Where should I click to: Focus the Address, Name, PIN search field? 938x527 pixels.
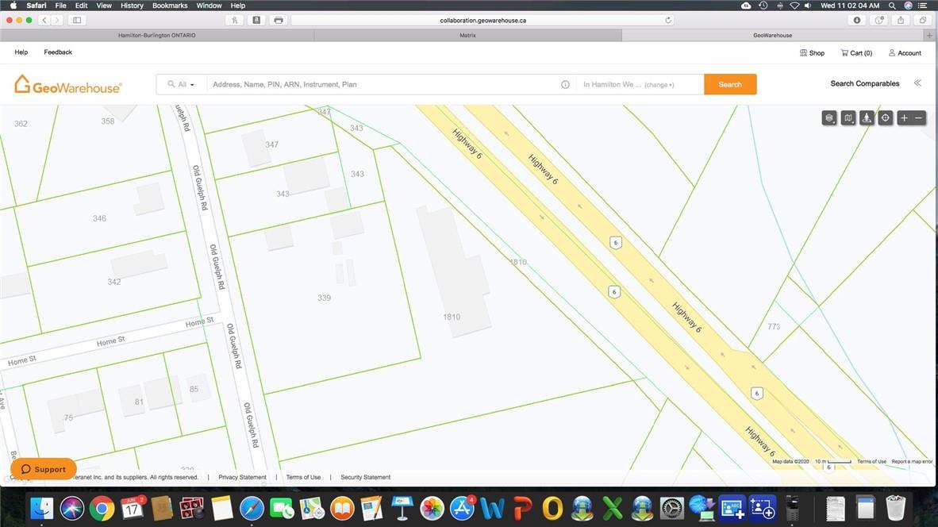click(x=383, y=84)
